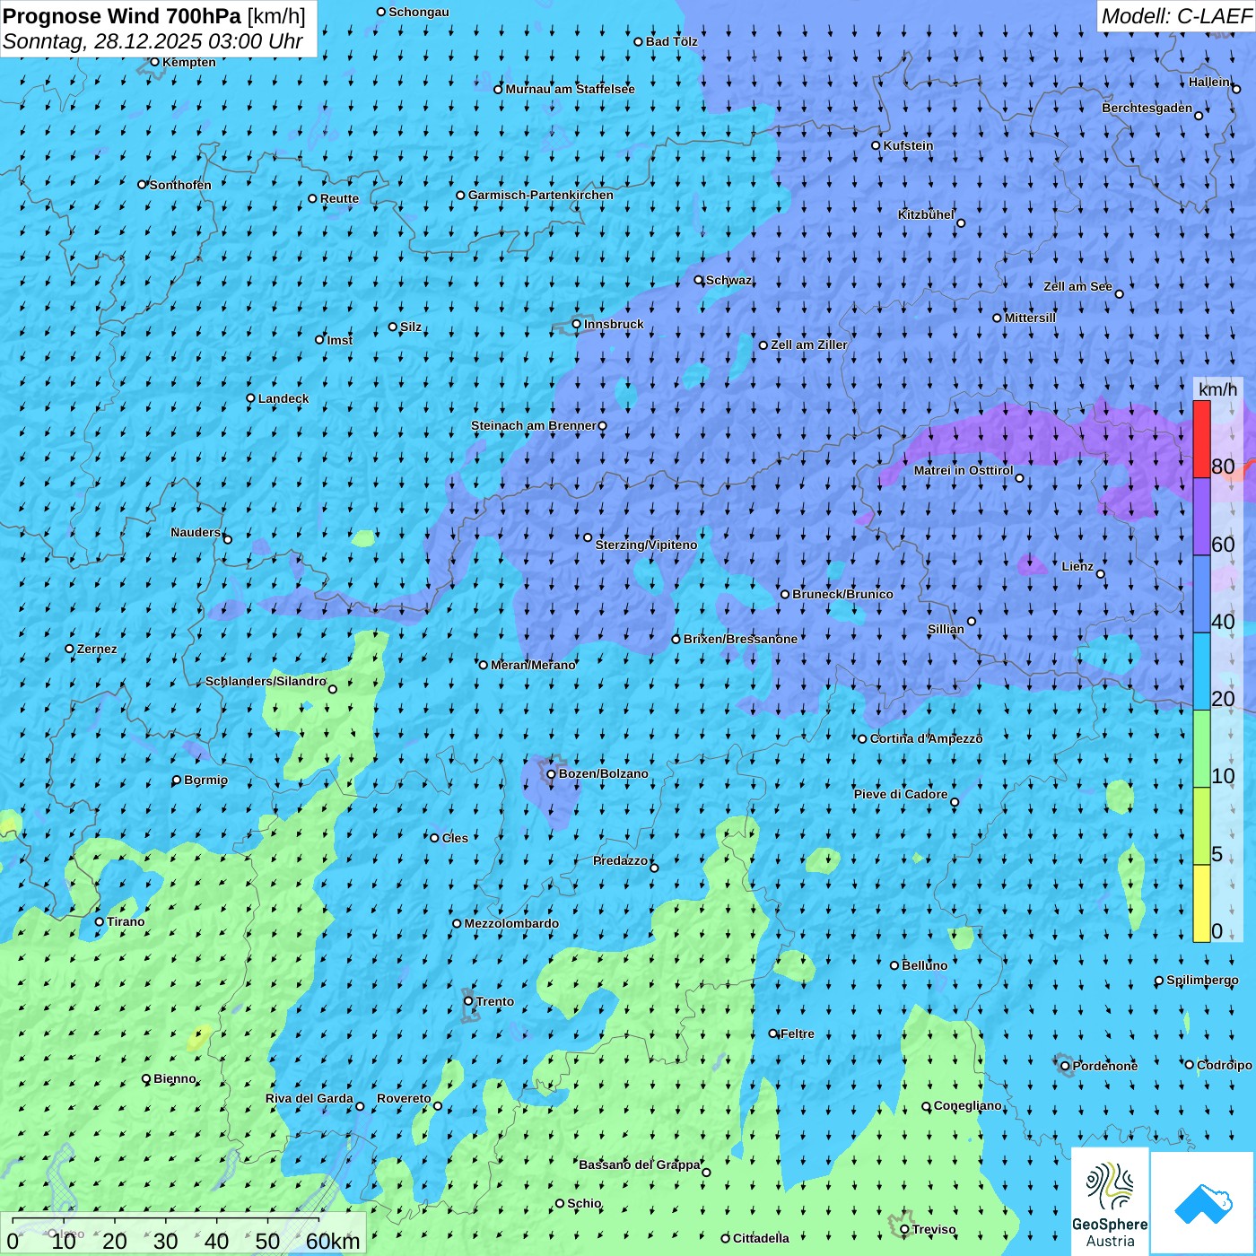The image size is (1256, 1256).
Task: Select the Mittersill label
Action: 1031,318
